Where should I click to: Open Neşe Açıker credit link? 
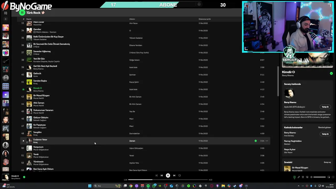(x=290, y=149)
